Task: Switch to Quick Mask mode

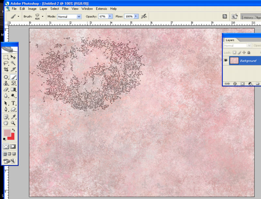Action: [x=13, y=147]
